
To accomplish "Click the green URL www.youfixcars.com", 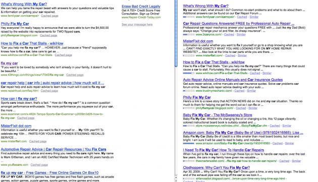I will (x=15, y=165).
